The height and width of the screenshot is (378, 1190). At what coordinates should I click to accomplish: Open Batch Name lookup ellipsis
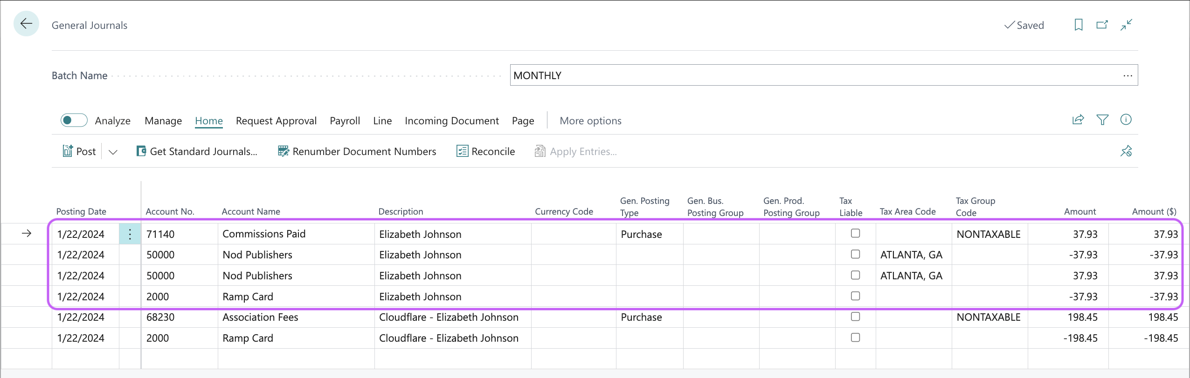pyautogui.click(x=1128, y=75)
